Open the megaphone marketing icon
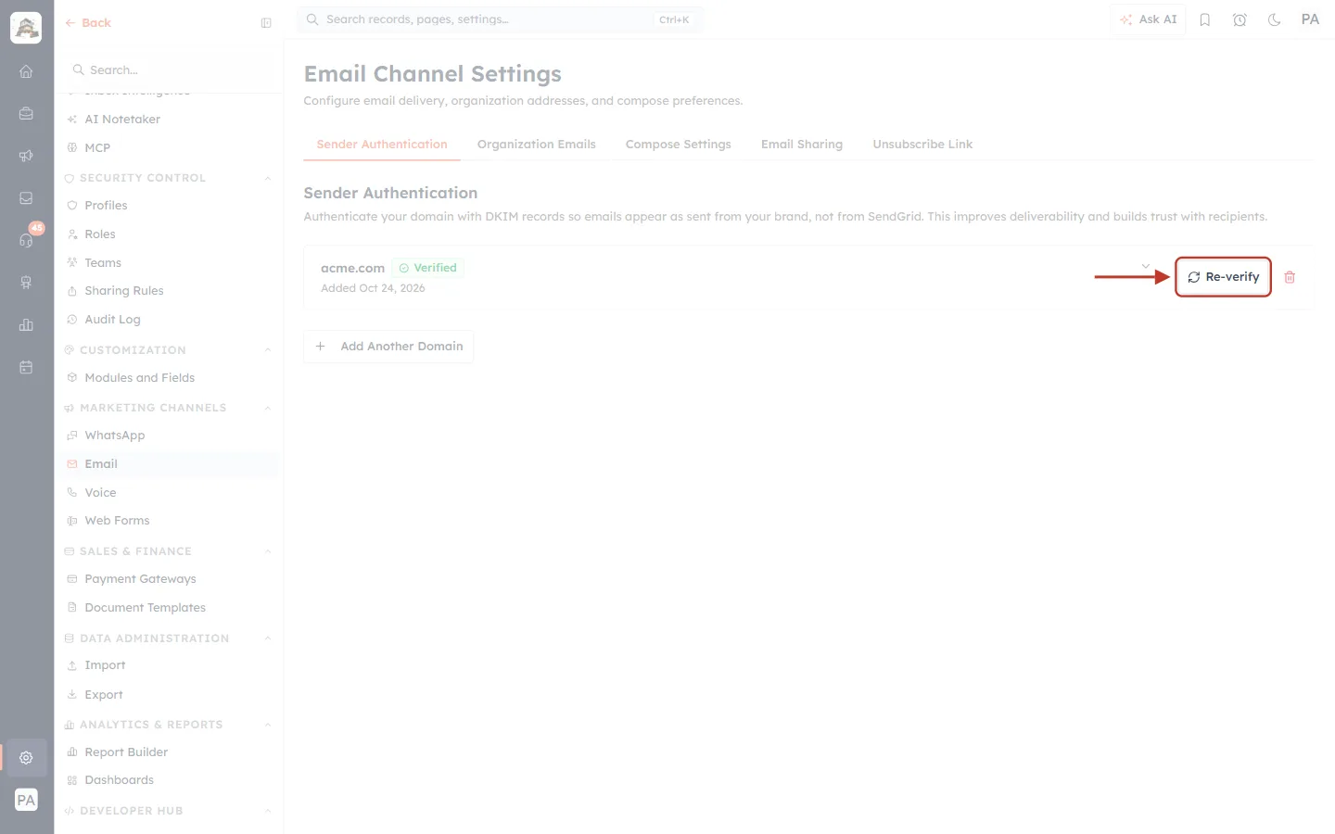 [x=26, y=156]
